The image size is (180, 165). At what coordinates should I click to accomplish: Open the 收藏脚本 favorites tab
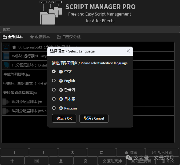pyautogui.click(x=40, y=37)
